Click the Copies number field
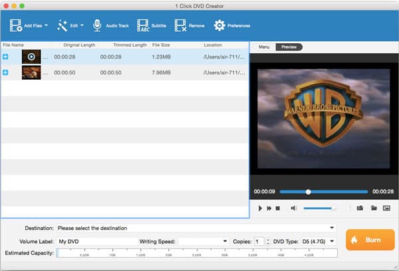 pyautogui.click(x=259, y=242)
